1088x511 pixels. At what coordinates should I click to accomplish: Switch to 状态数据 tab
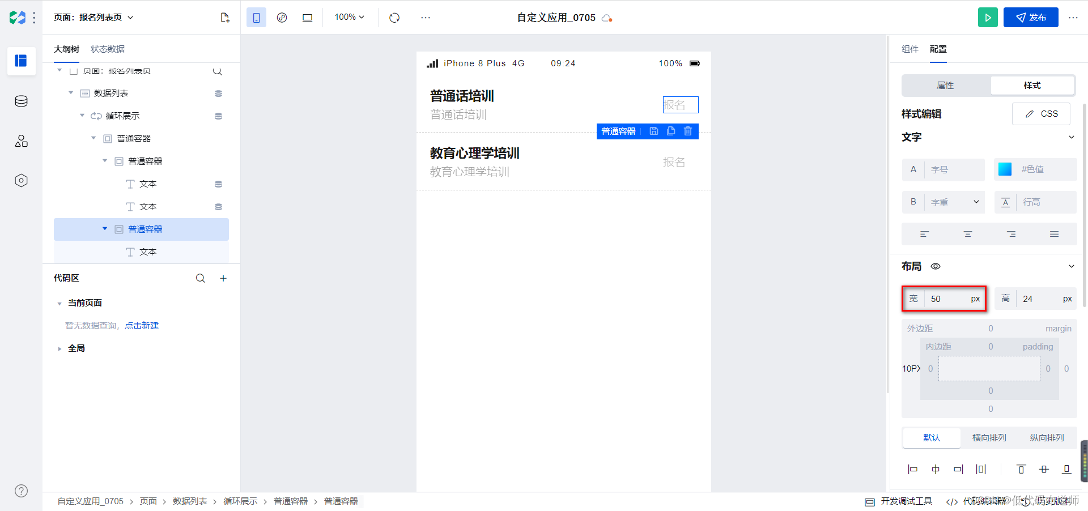coord(108,49)
